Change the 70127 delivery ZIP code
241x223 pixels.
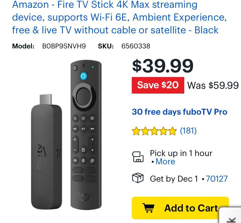[217, 179]
